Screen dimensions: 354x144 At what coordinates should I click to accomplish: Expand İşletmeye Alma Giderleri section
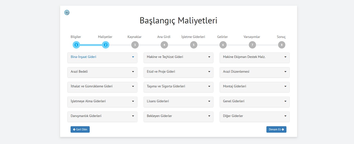click(102, 102)
